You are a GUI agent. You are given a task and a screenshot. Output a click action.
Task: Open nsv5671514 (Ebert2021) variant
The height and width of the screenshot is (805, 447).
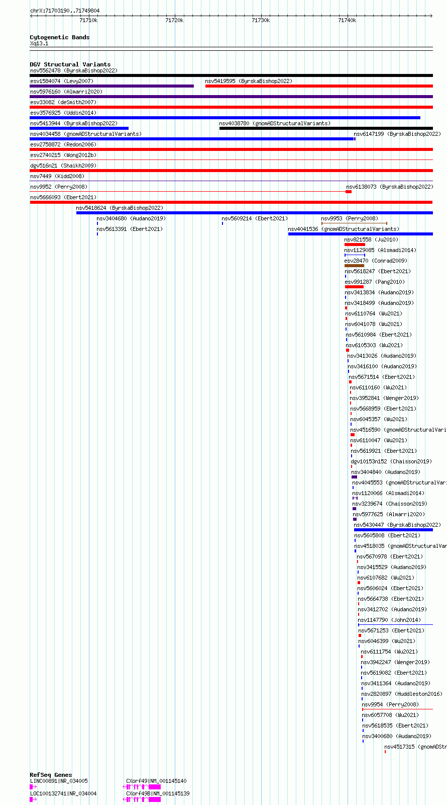pyautogui.click(x=382, y=377)
